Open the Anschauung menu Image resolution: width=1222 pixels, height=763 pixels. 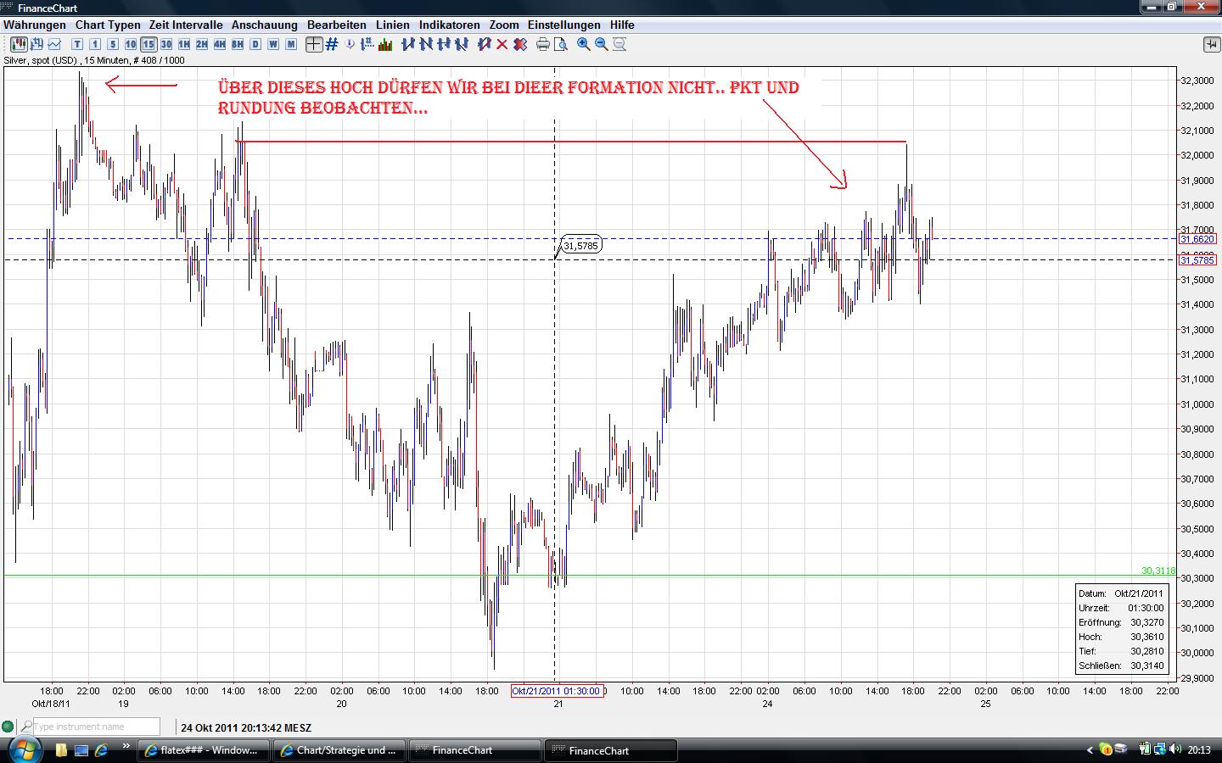point(265,25)
